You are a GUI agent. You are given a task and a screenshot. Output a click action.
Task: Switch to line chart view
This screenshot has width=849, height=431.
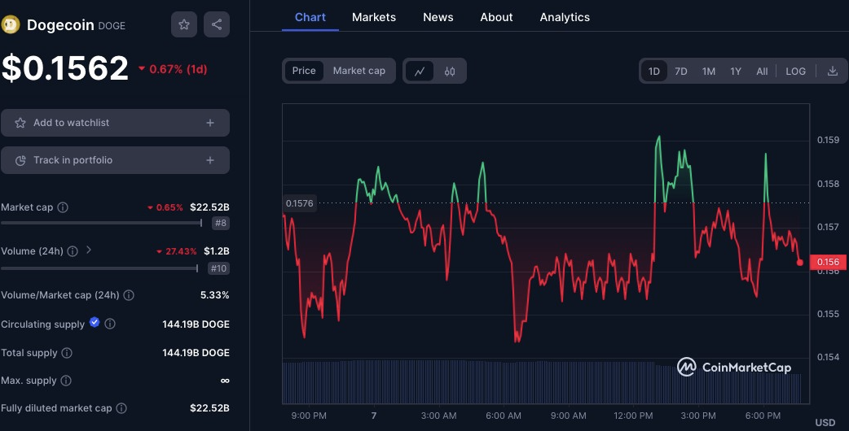tap(420, 71)
